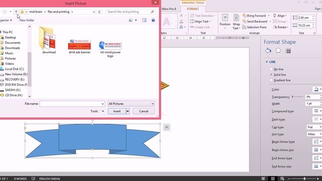
Task: Cancel the Insert Picture dialog
Action: click(143, 111)
